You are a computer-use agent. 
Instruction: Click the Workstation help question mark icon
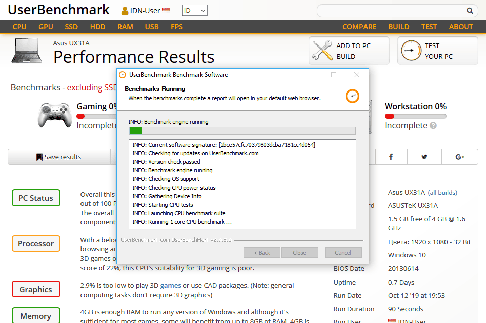pyautogui.click(x=433, y=125)
